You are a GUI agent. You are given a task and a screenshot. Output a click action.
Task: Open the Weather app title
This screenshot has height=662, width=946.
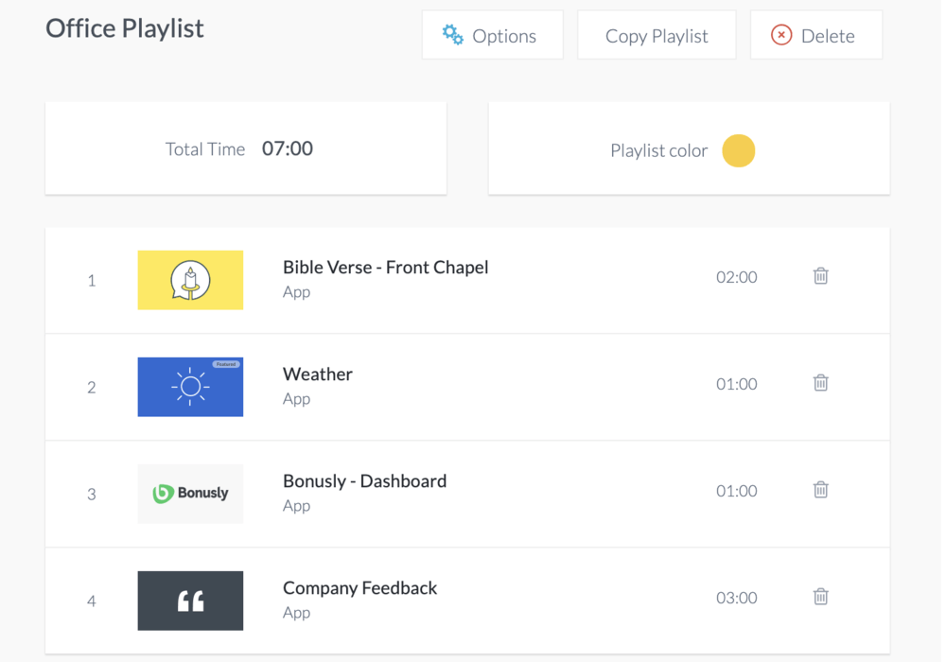(317, 374)
